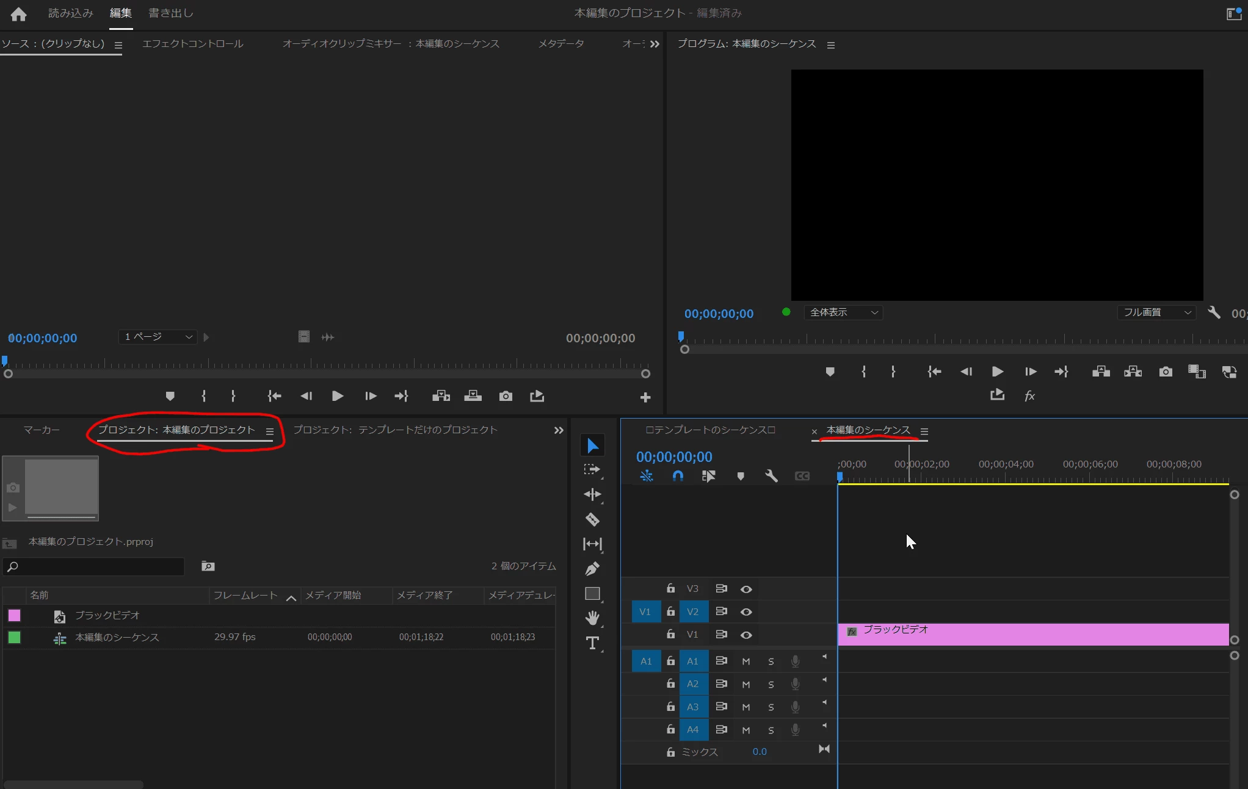Switch to エフェクトコントロール tab
This screenshot has height=789, width=1248.
pyautogui.click(x=192, y=44)
